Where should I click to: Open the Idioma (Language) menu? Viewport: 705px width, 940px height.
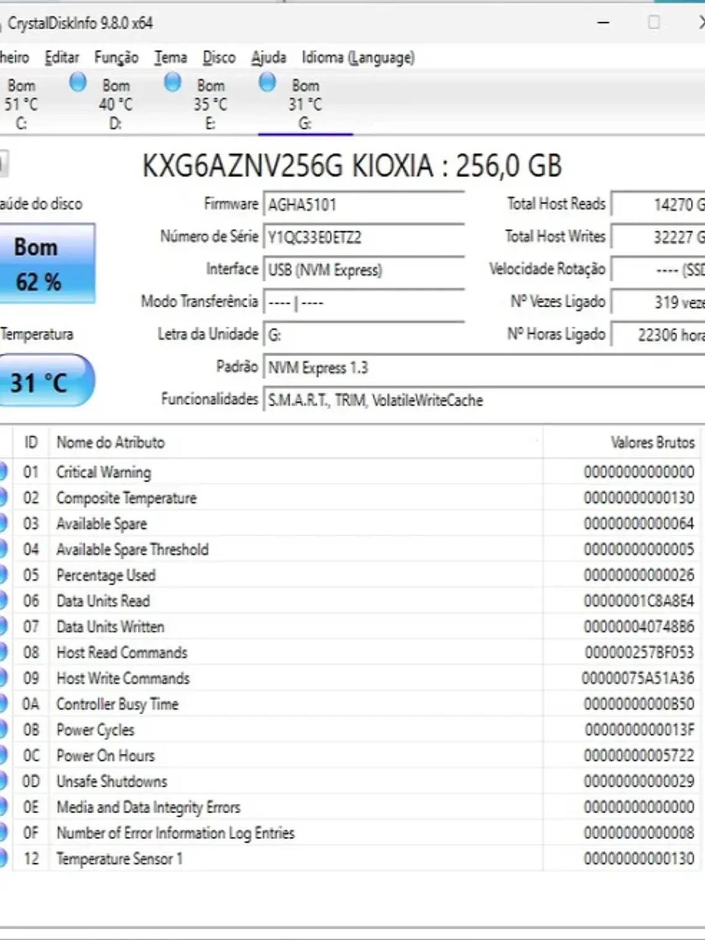pos(358,58)
